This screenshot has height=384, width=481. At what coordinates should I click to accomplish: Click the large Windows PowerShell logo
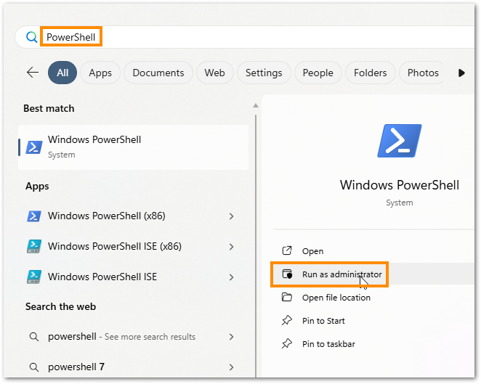(x=399, y=142)
